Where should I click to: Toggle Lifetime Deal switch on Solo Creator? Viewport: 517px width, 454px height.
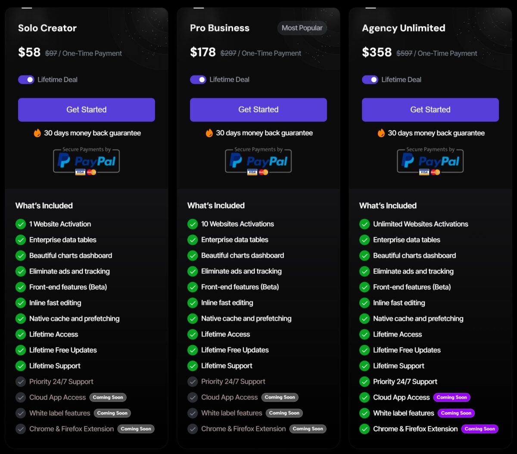(26, 80)
